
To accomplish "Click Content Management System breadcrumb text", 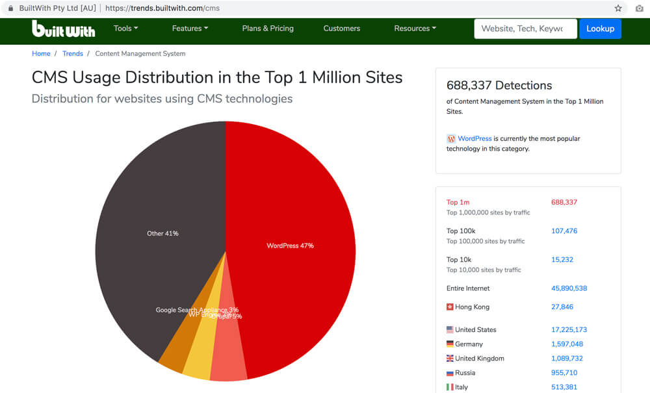I will 140,53.
